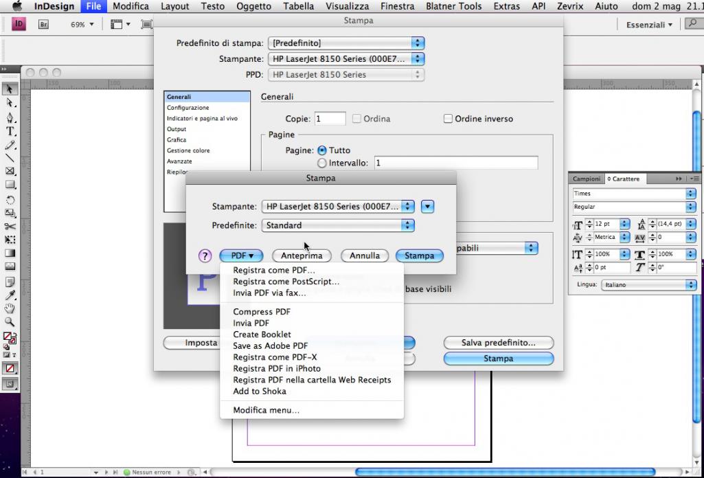Select the Gradient Feather tool
704x478 pixels.
pos(10,266)
